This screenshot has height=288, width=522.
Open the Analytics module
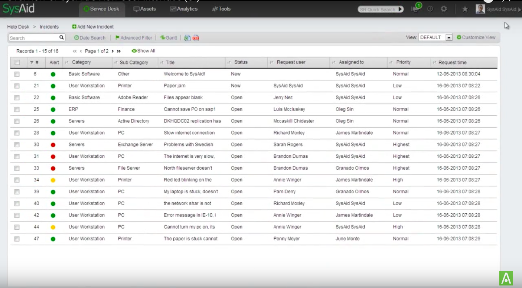(x=184, y=9)
